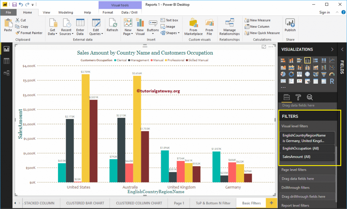Toggle the EnglishOccupation filter card
The height and width of the screenshot is (209, 347).
(x=307, y=148)
